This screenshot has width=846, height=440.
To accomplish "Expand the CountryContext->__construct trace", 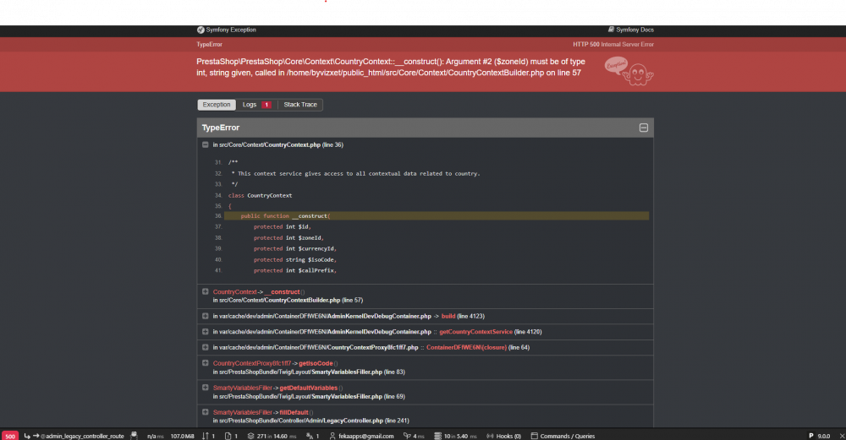I will (x=205, y=292).
